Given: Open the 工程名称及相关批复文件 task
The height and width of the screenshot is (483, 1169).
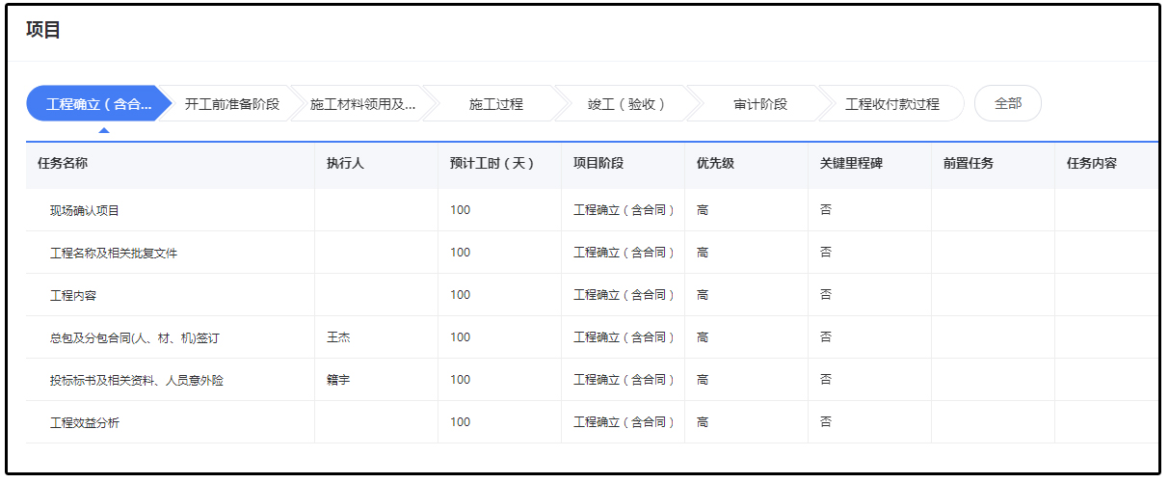Looking at the screenshot, I should click(x=114, y=253).
